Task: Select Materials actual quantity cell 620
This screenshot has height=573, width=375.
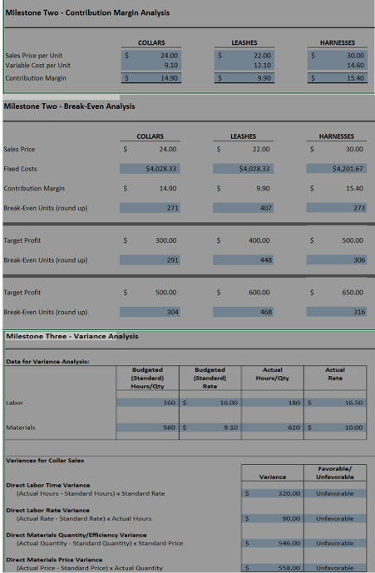Action: point(273,427)
